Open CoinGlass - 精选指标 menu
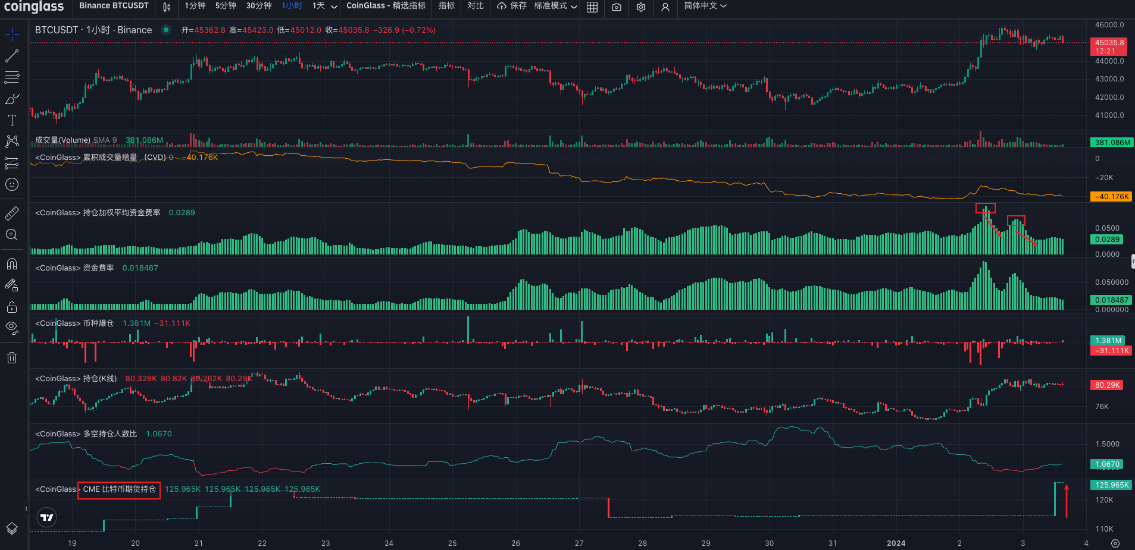 (386, 5)
